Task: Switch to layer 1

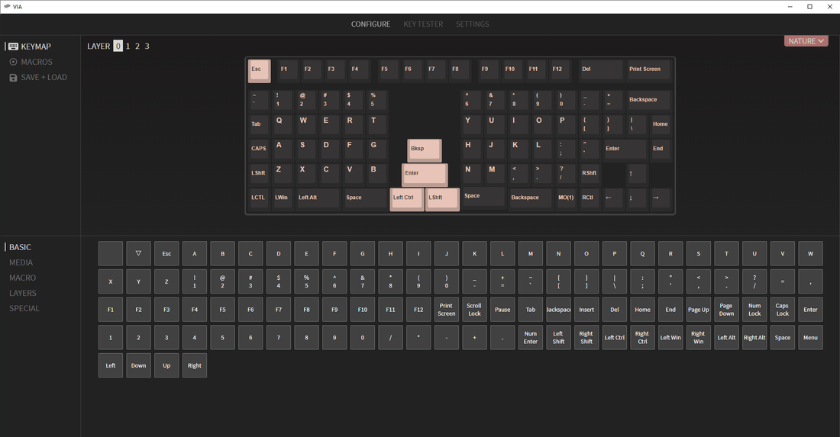Action: click(128, 47)
